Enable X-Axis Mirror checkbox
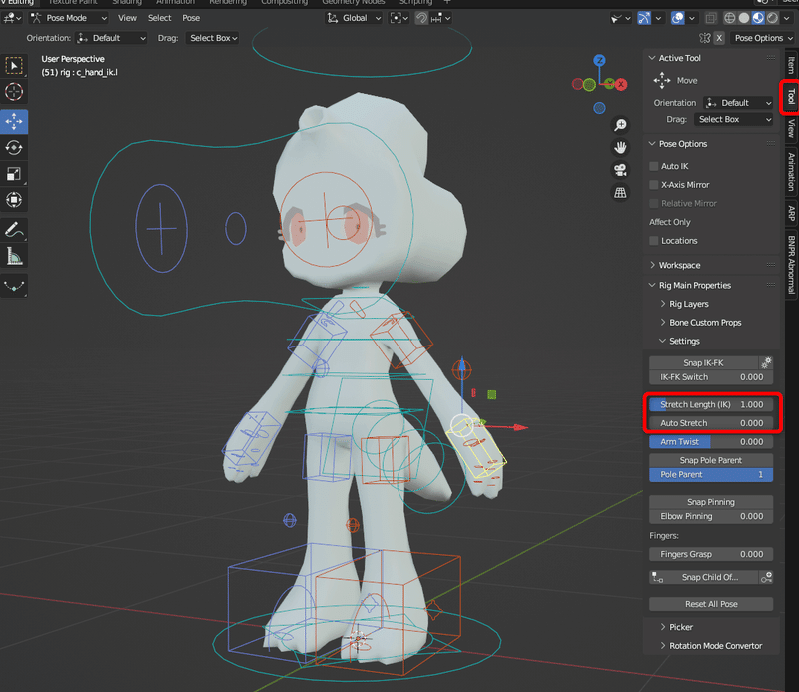799x692 pixels. (x=654, y=185)
